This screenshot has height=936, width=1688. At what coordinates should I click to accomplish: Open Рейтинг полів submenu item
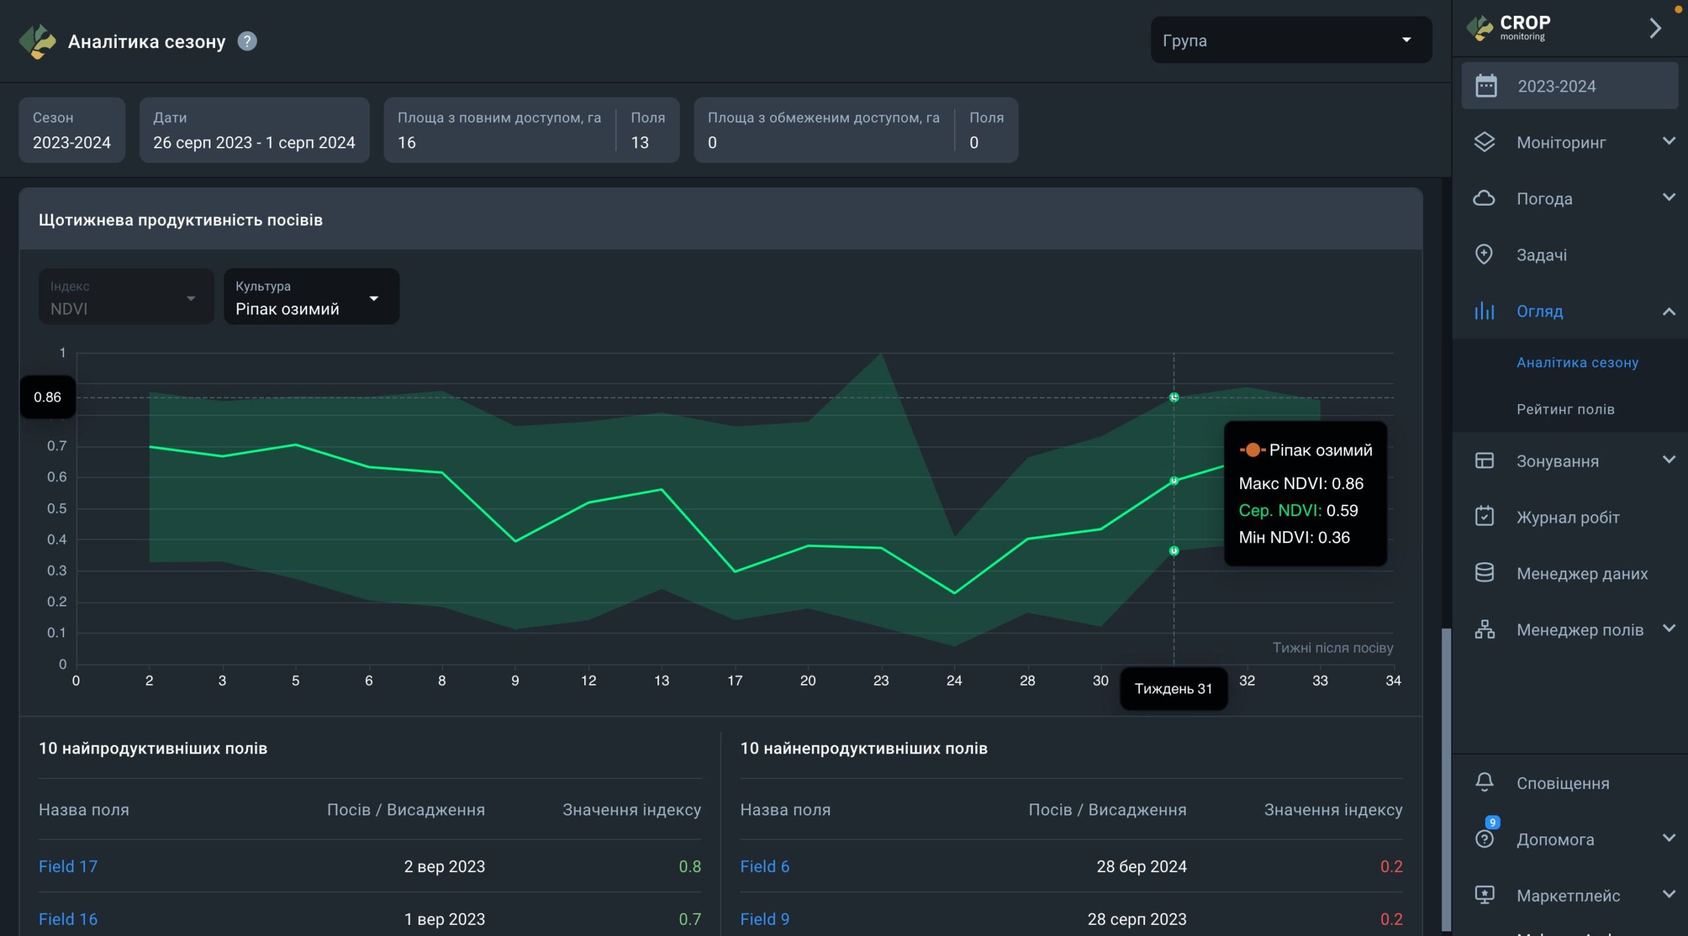tap(1565, 409)
